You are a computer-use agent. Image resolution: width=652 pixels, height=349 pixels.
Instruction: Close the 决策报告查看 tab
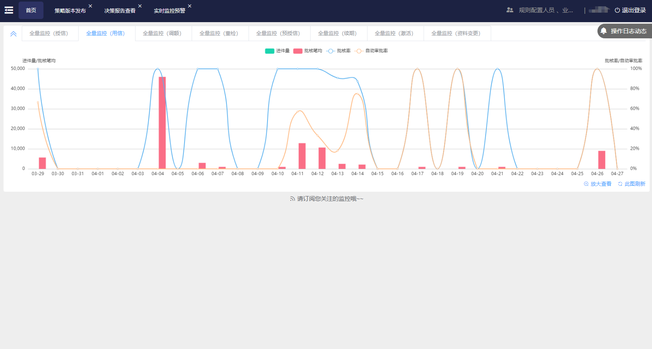pyautogui.click(x=140, y=6)
